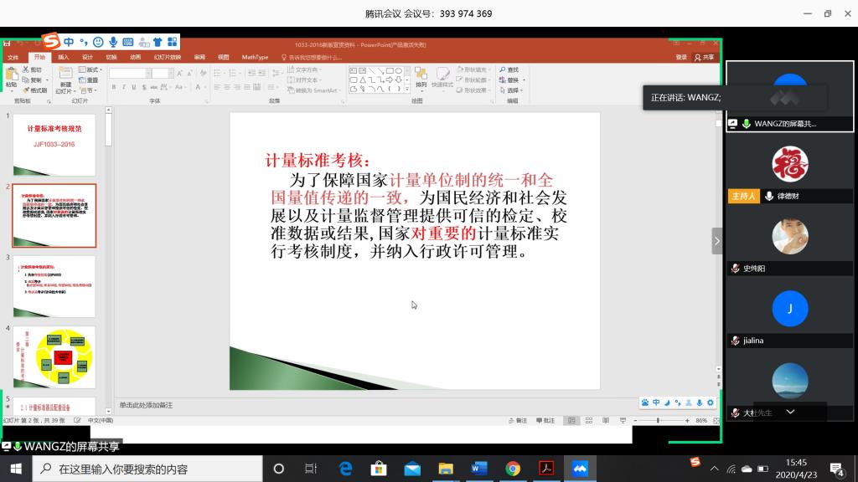
Task: Click Notes 备注 in status bar
Action: (x=518, y=421)
